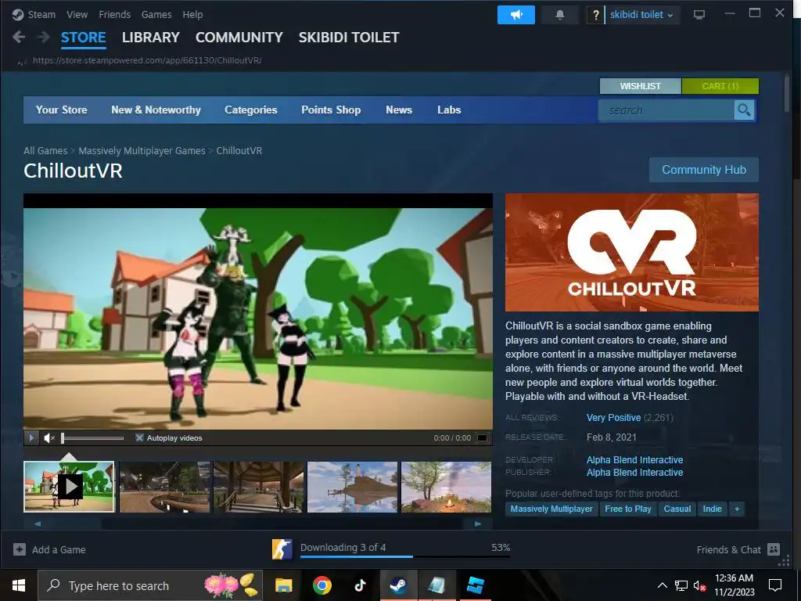Viewport: 801px width, 601px height.
Task: Open Steam Labs
Action: point(449,110)
